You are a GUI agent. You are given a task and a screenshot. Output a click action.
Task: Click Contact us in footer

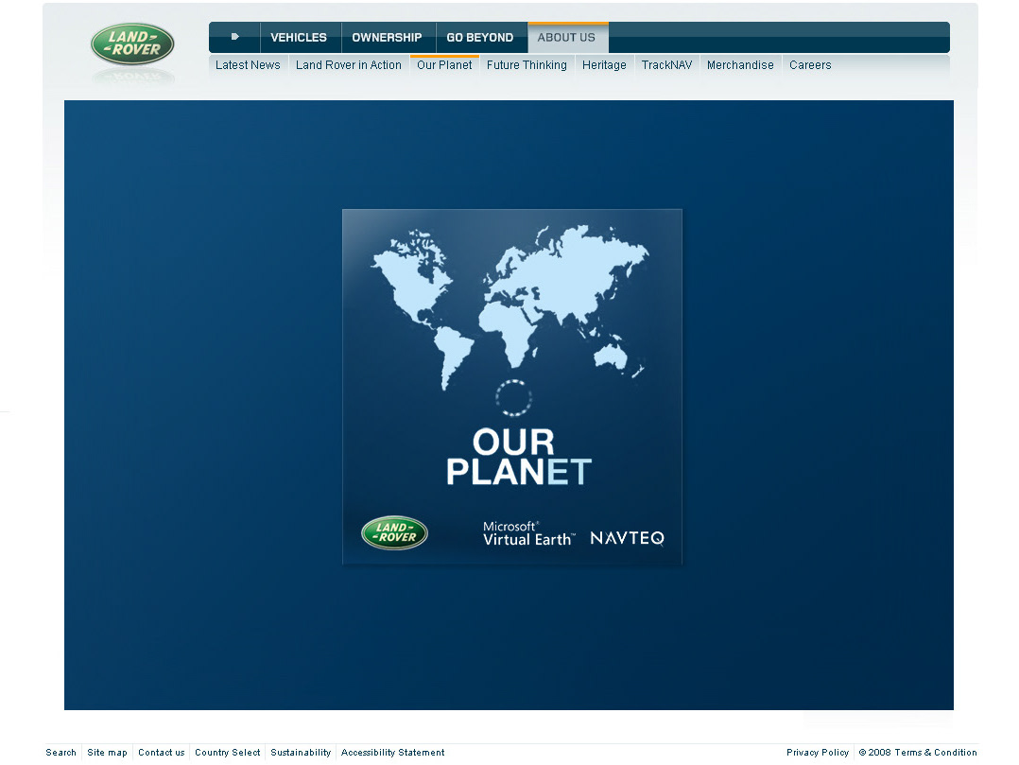pos(161,752)
